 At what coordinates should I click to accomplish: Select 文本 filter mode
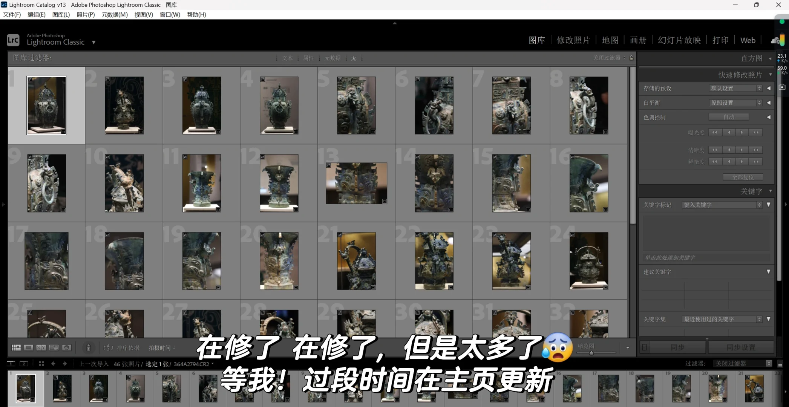[287, 58]
